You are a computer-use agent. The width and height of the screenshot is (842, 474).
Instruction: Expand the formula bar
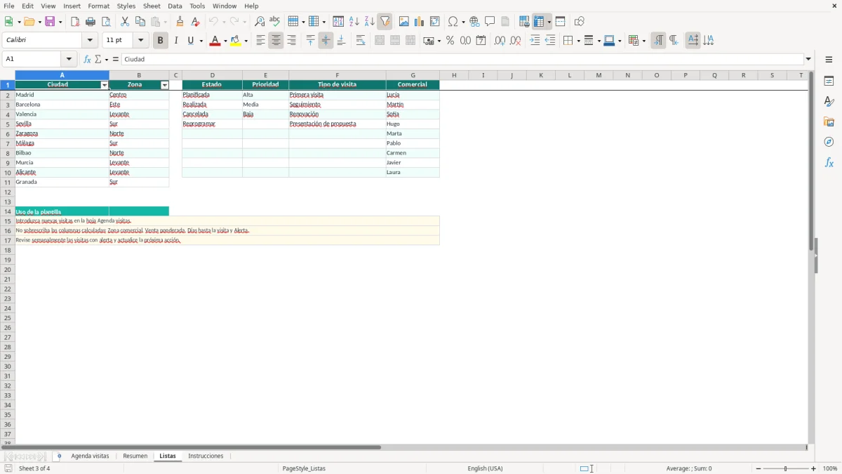808,59
